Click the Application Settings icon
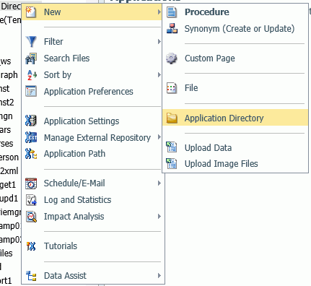The width and height of the screenshot is (311, 286). [31, 121]
